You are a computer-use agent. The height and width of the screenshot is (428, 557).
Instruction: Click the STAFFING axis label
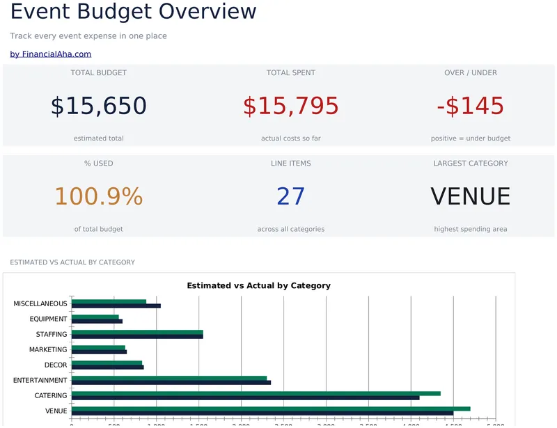point(52,334)
